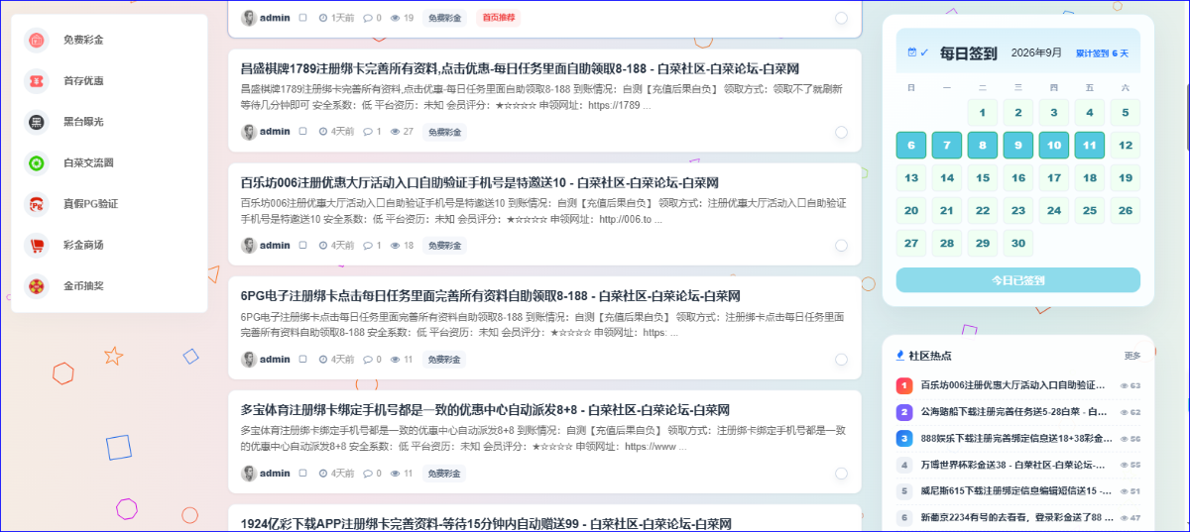Open the 6PG电子注册绑卡 post title
Screen dimensions: 1190x532
(490, 296)
